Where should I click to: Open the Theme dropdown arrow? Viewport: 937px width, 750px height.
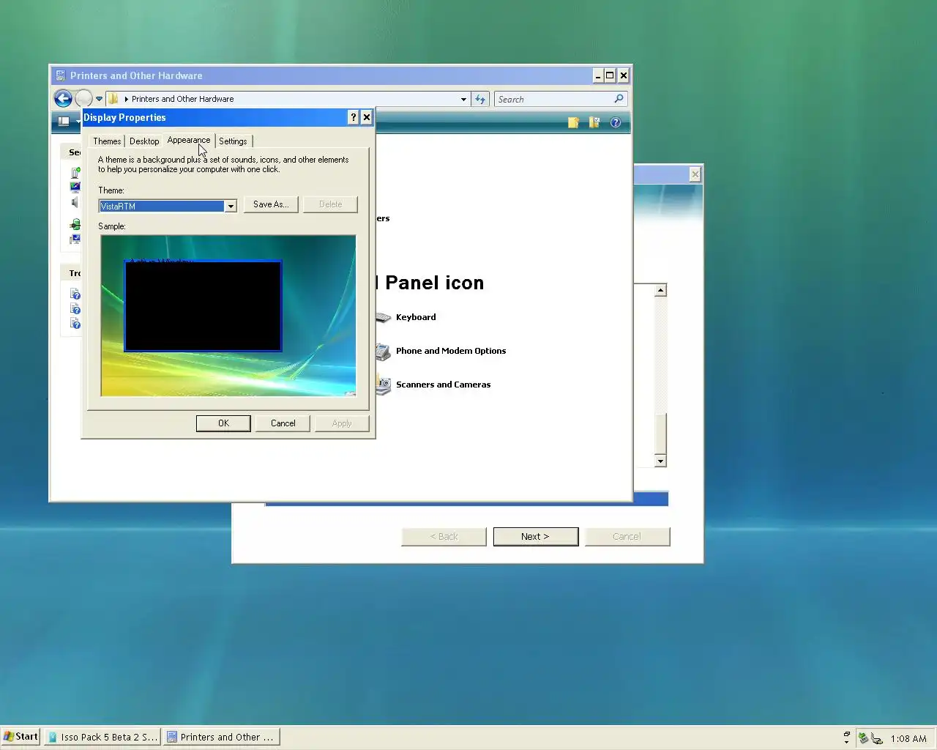point(231,207)
